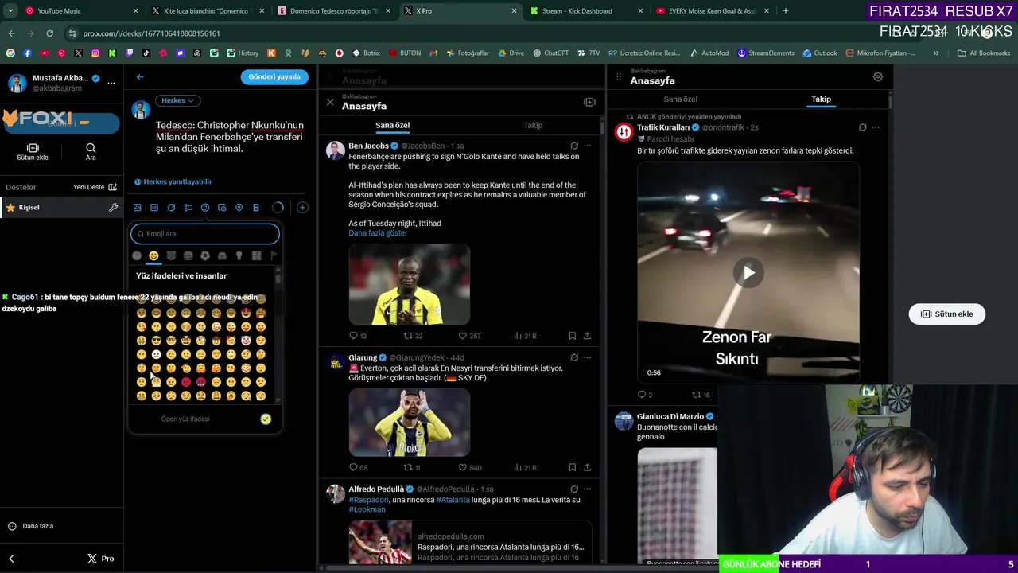Play the Zenon Far video

click(748, 273)
